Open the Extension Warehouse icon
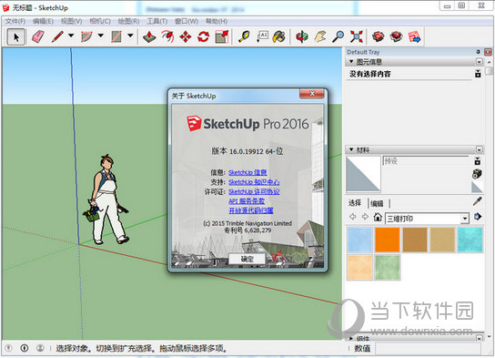 (x=396, y=37)
